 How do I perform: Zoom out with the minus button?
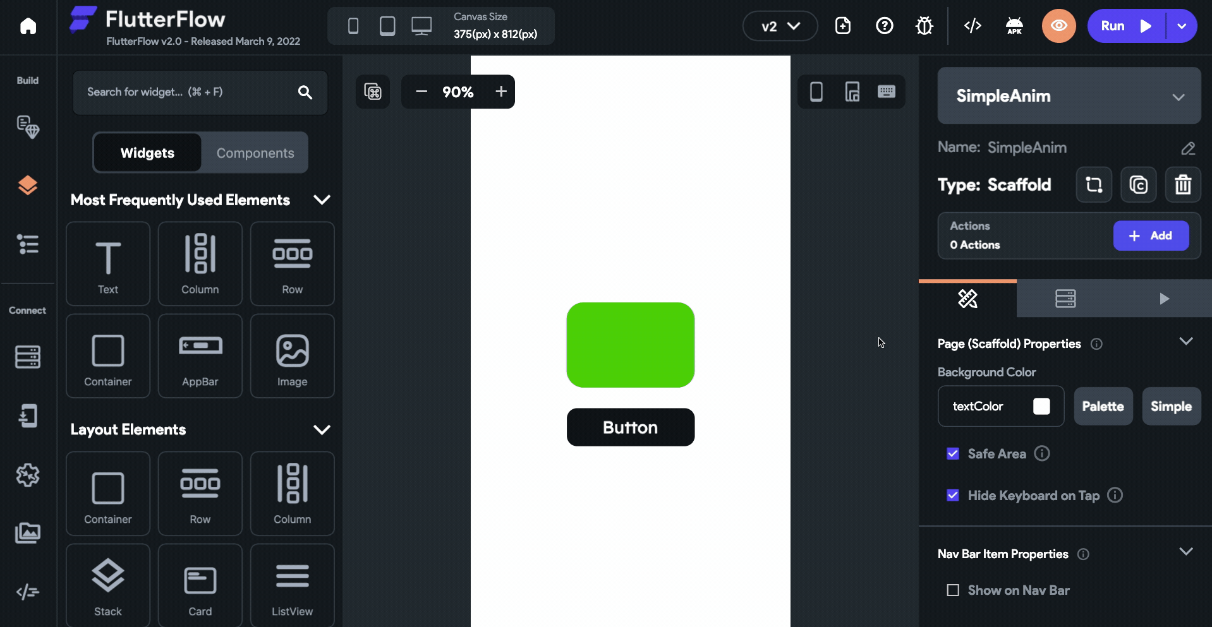421,92
